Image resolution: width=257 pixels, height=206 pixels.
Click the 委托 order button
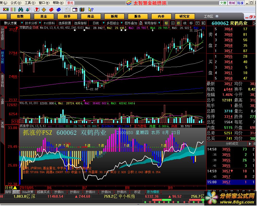(x=70, y=3)
